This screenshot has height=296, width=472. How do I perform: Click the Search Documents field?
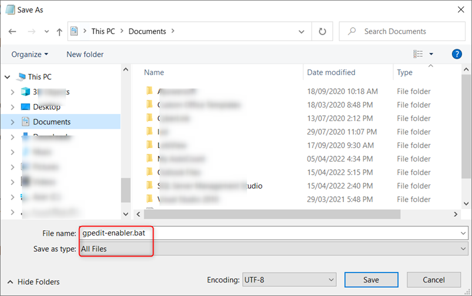click(402, 31)
